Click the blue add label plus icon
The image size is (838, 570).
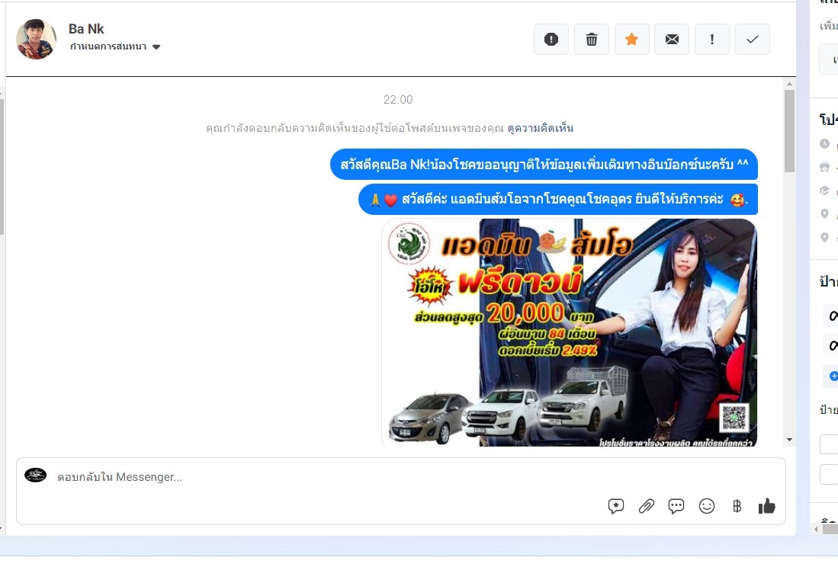pyautogui.click(x=833, y=376)
